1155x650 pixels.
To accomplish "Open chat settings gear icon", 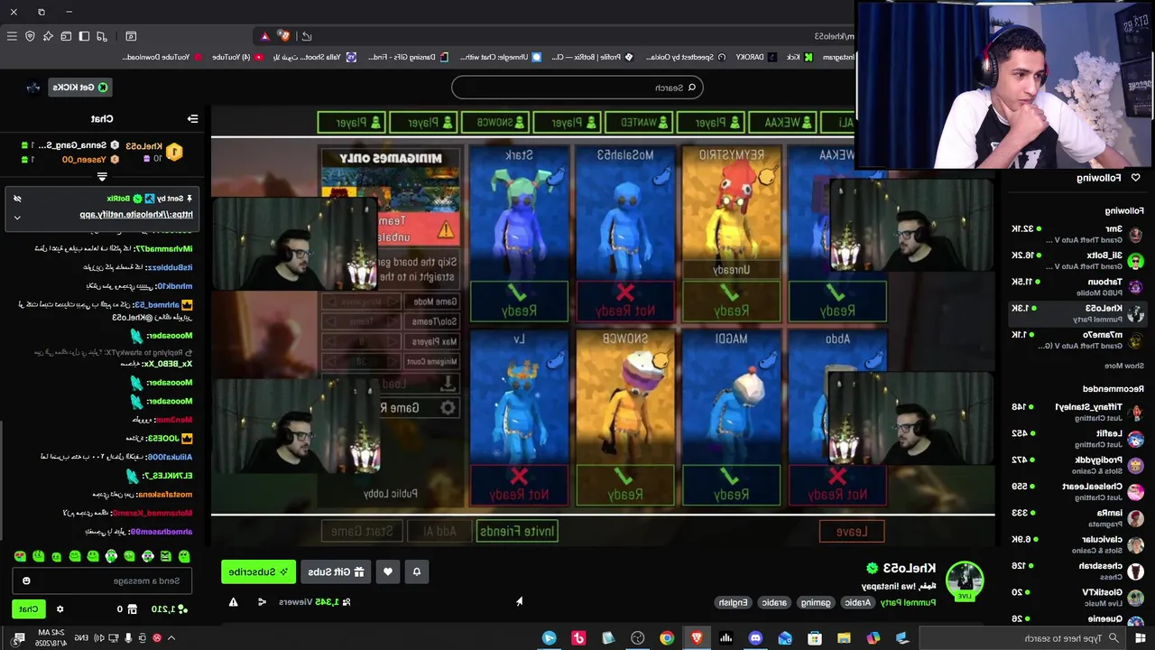I will click(60, 609).
